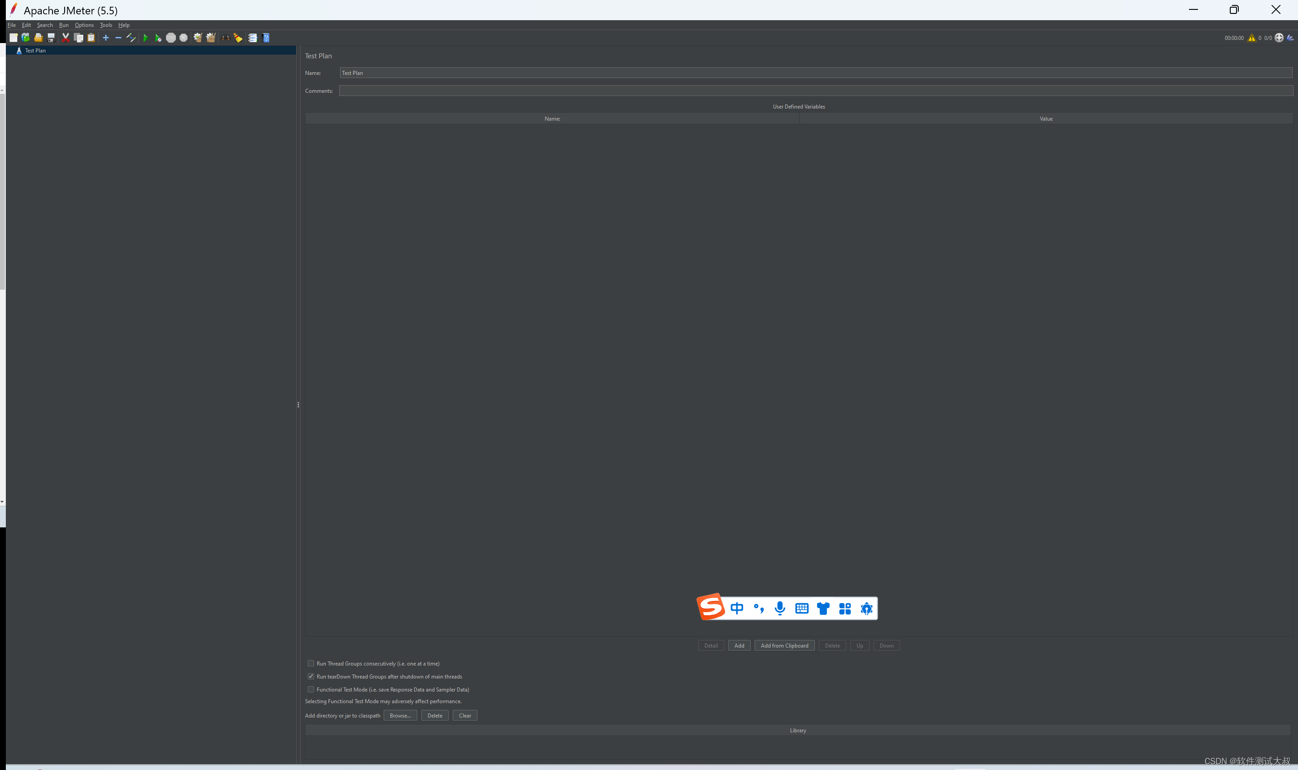Open the Run menu
The width and height of the screenshot is (1298, 770).
point(64,25)
